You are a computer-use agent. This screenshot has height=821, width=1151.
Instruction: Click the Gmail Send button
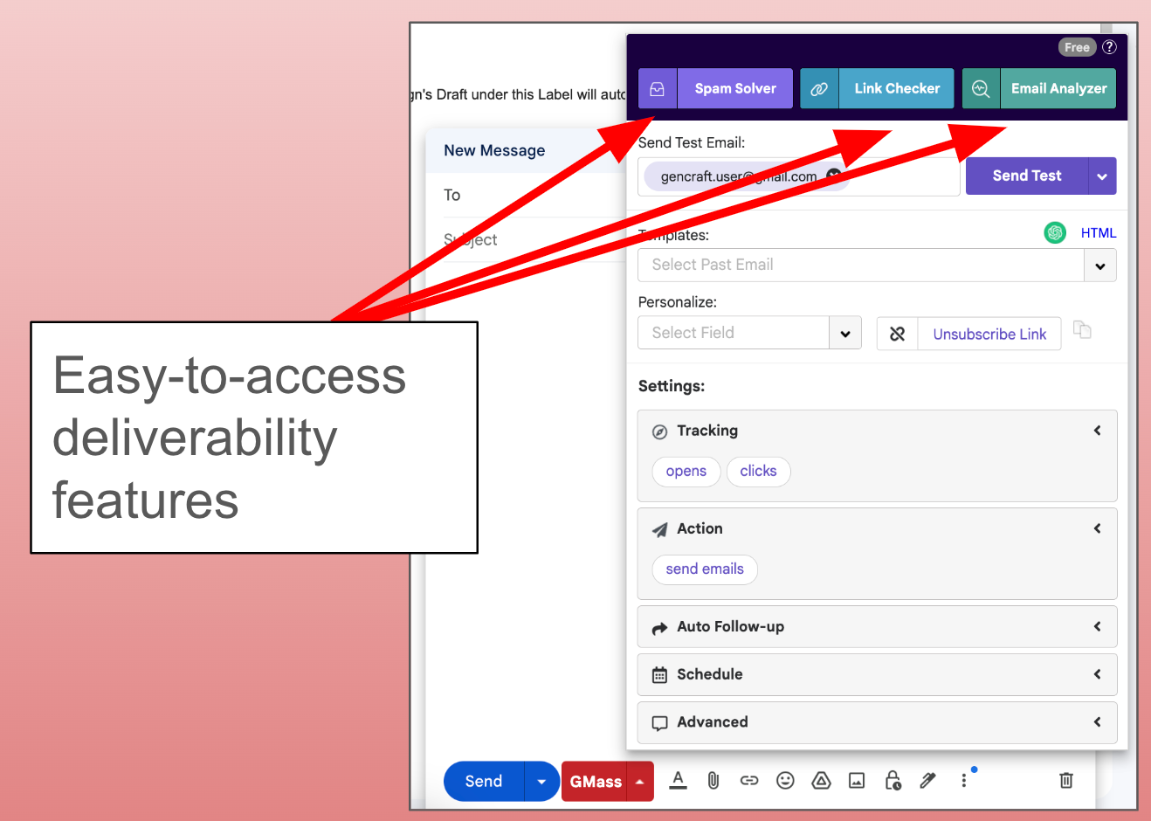click(484, 781)
